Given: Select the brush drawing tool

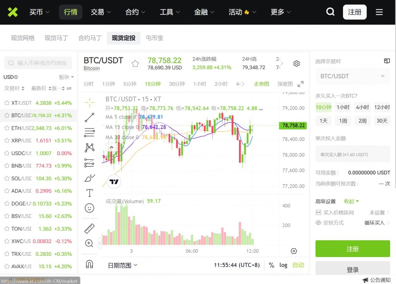Looking at the screenshot, I should (x=89, y=178).
